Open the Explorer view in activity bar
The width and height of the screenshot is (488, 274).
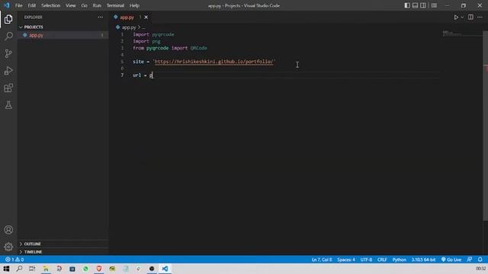(8, 19)
